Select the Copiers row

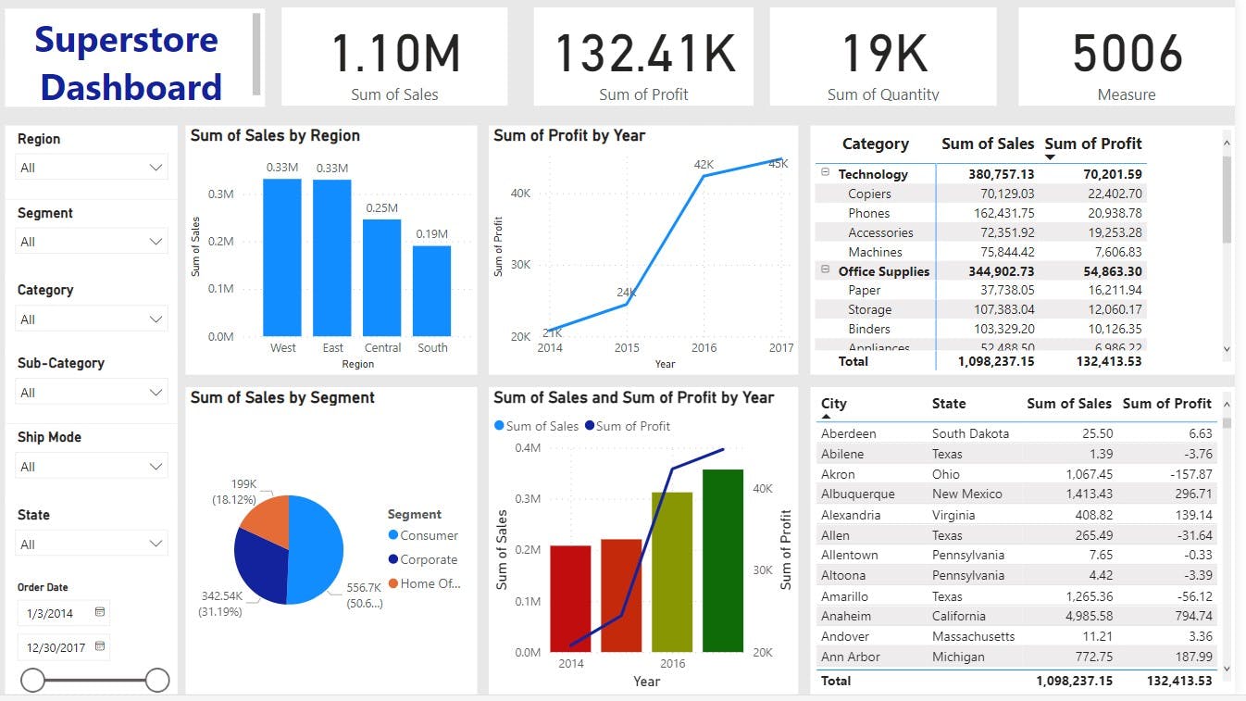(x=980, y=194)
